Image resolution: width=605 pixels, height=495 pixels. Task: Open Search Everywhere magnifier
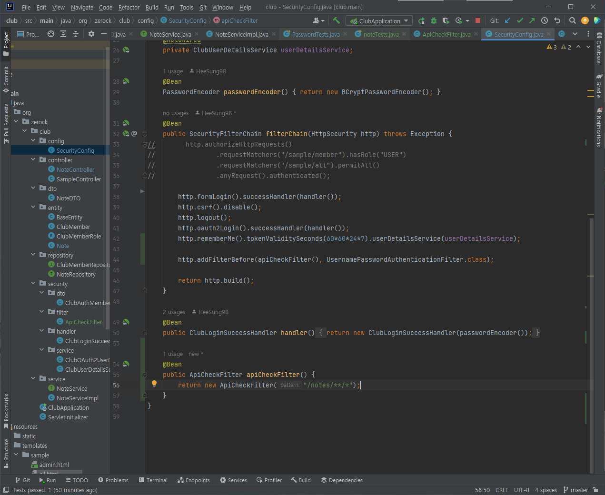point(573,20)
